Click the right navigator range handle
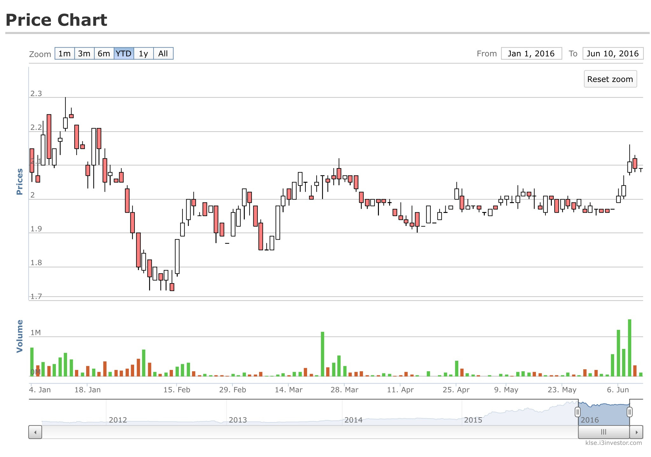Viewport: 651px width, 457px height. [x=629, y=412]
